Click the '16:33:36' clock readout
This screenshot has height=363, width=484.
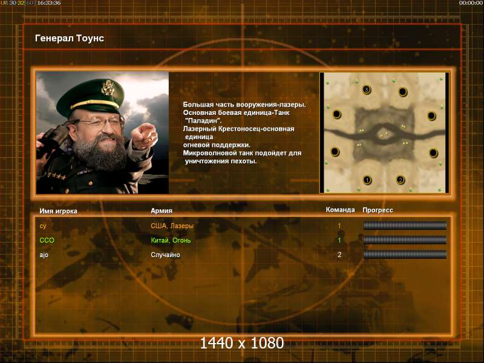pyautogui.click(x=49, y=3)
